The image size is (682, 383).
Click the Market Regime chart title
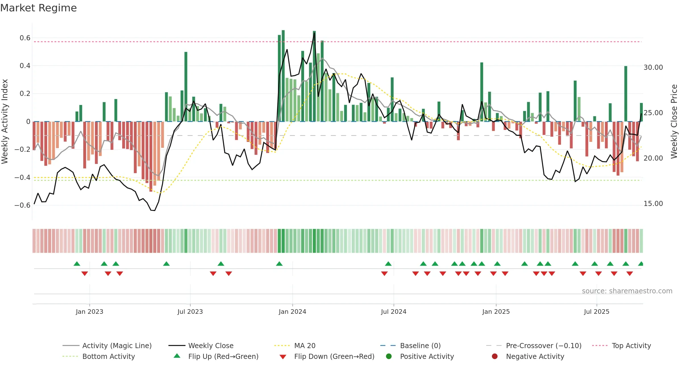pyautogui.click(x=38, y=8)
